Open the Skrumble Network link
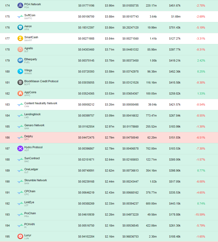The width and height of the screenshot is (218, 242). 36,180
